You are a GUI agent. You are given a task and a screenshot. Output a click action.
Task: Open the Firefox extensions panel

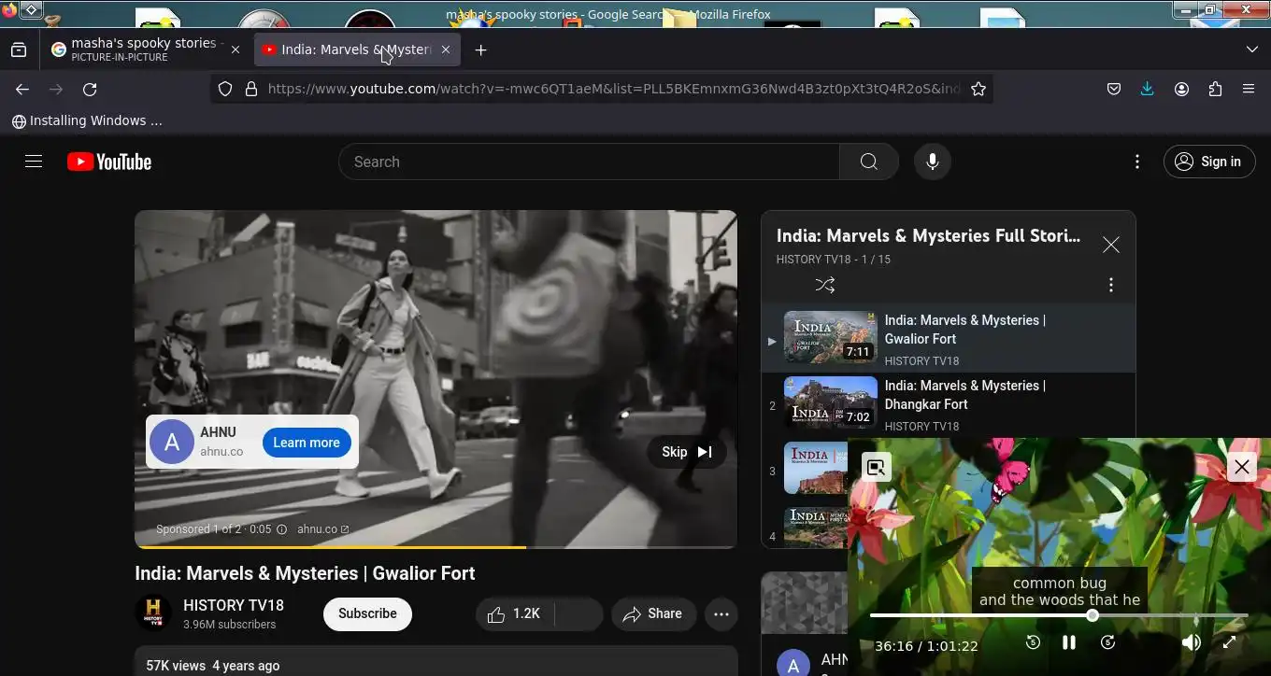point(1215,89)
